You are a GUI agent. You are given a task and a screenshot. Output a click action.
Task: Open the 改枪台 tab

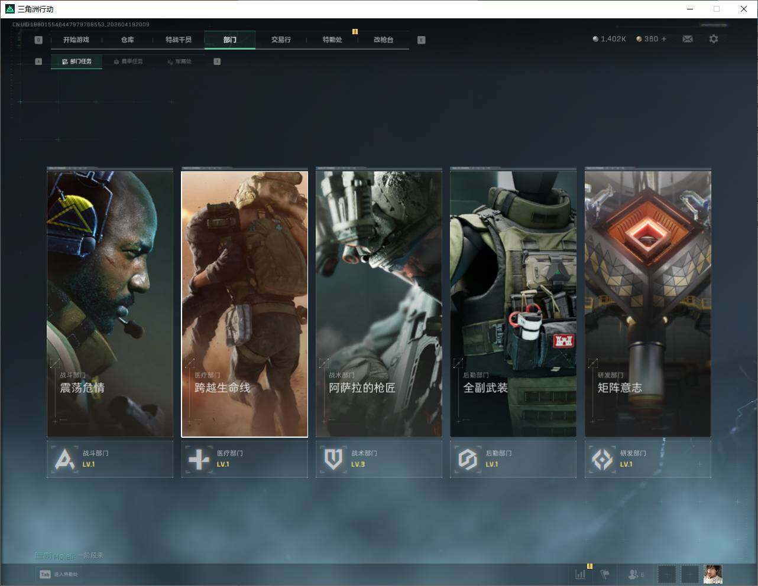coord(383,40)
